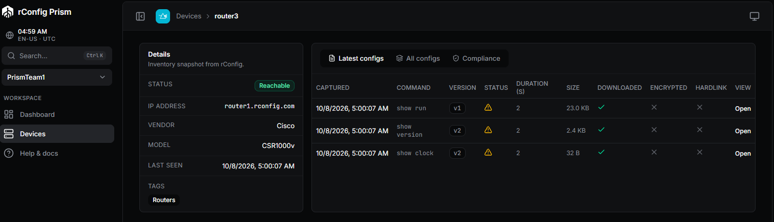Focus the Search input field
This screenshot has width=774, height=222.
pyautogui.click(x=57, y=56)
